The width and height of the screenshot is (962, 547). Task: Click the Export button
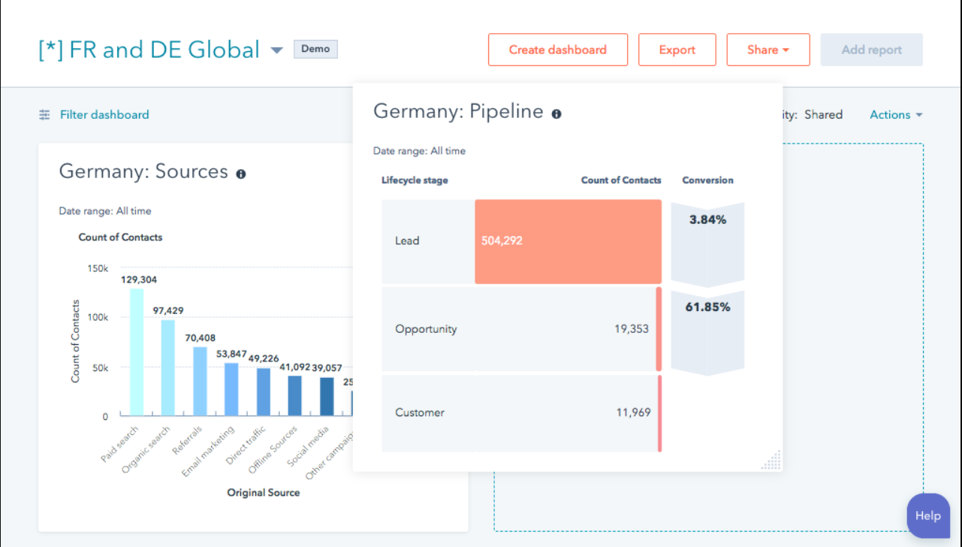click(x=677, y=49)
